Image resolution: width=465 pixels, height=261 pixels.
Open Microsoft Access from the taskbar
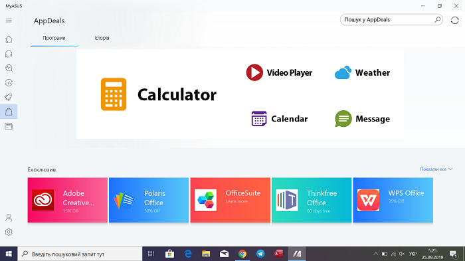[x=279, y=254]
